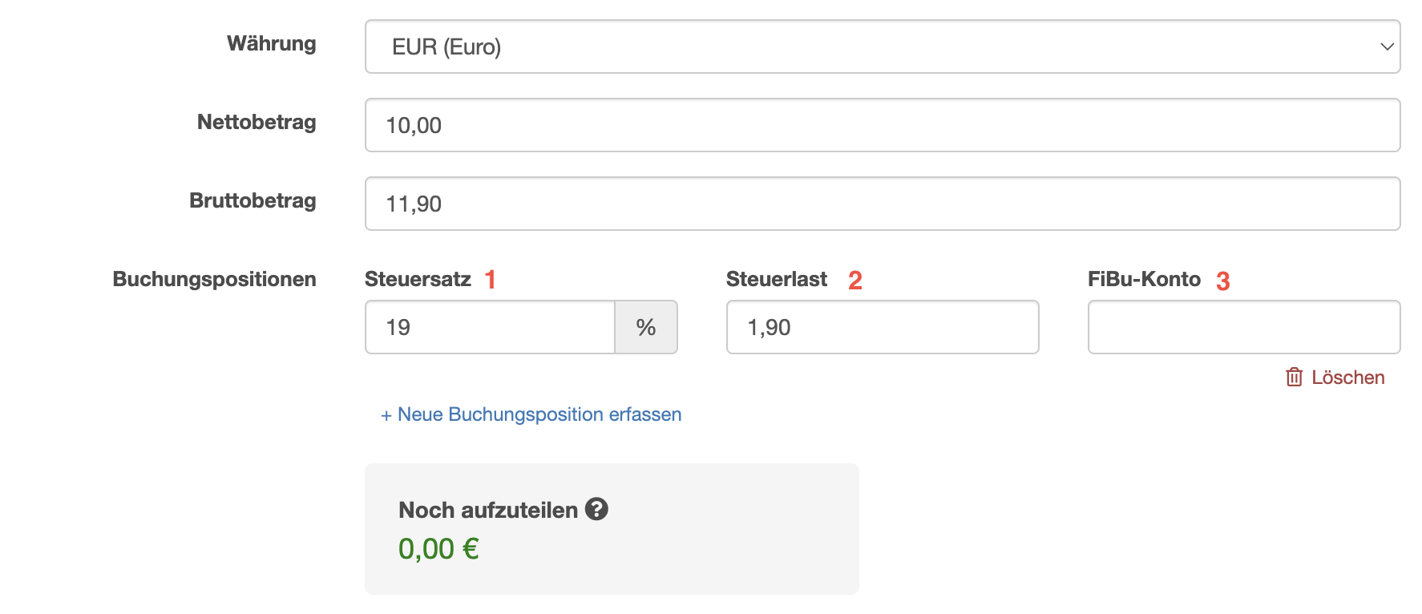Focus the Nettobetrag input field
Screen dimensions: 1422x614
(882, 125)
